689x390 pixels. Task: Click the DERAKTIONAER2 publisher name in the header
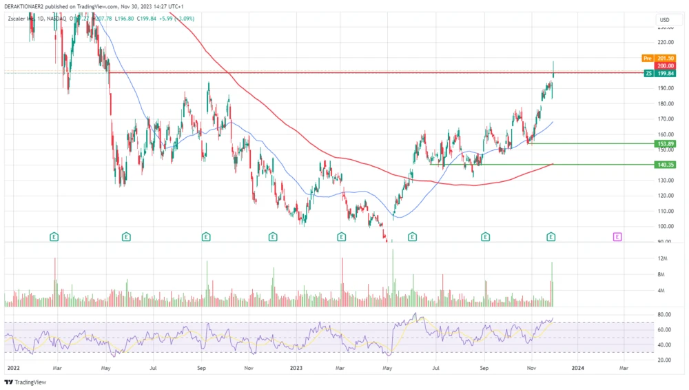pyautogui.click(x=23, y=7)
